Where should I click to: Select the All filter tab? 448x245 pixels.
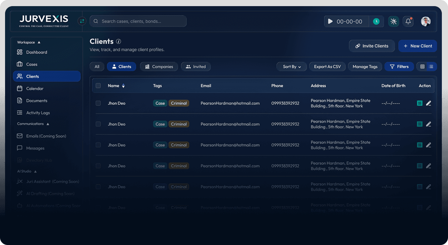coord(97,67)
